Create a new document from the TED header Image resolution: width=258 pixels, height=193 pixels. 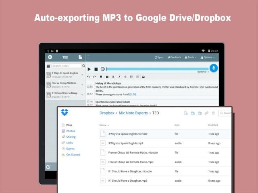pos(80,57)
